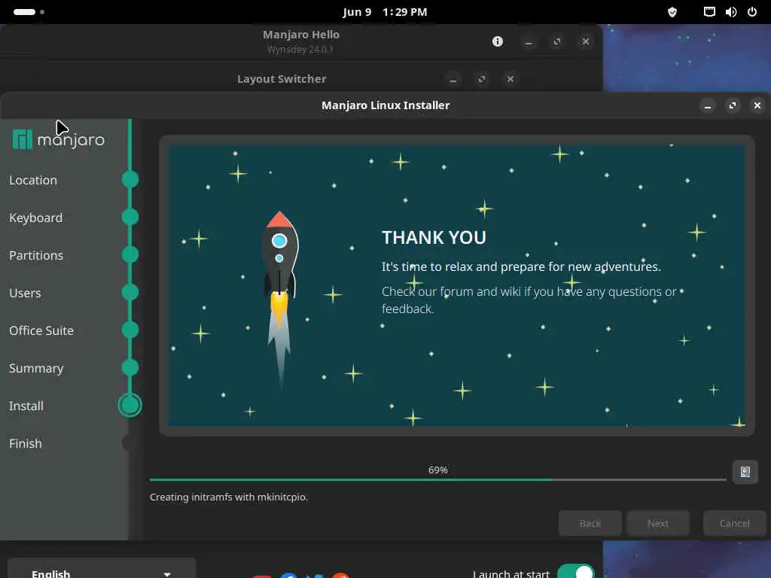Toggle installation log view icon beside progress bar
This screenshot has height=578, width=771.
coord(745,472)
